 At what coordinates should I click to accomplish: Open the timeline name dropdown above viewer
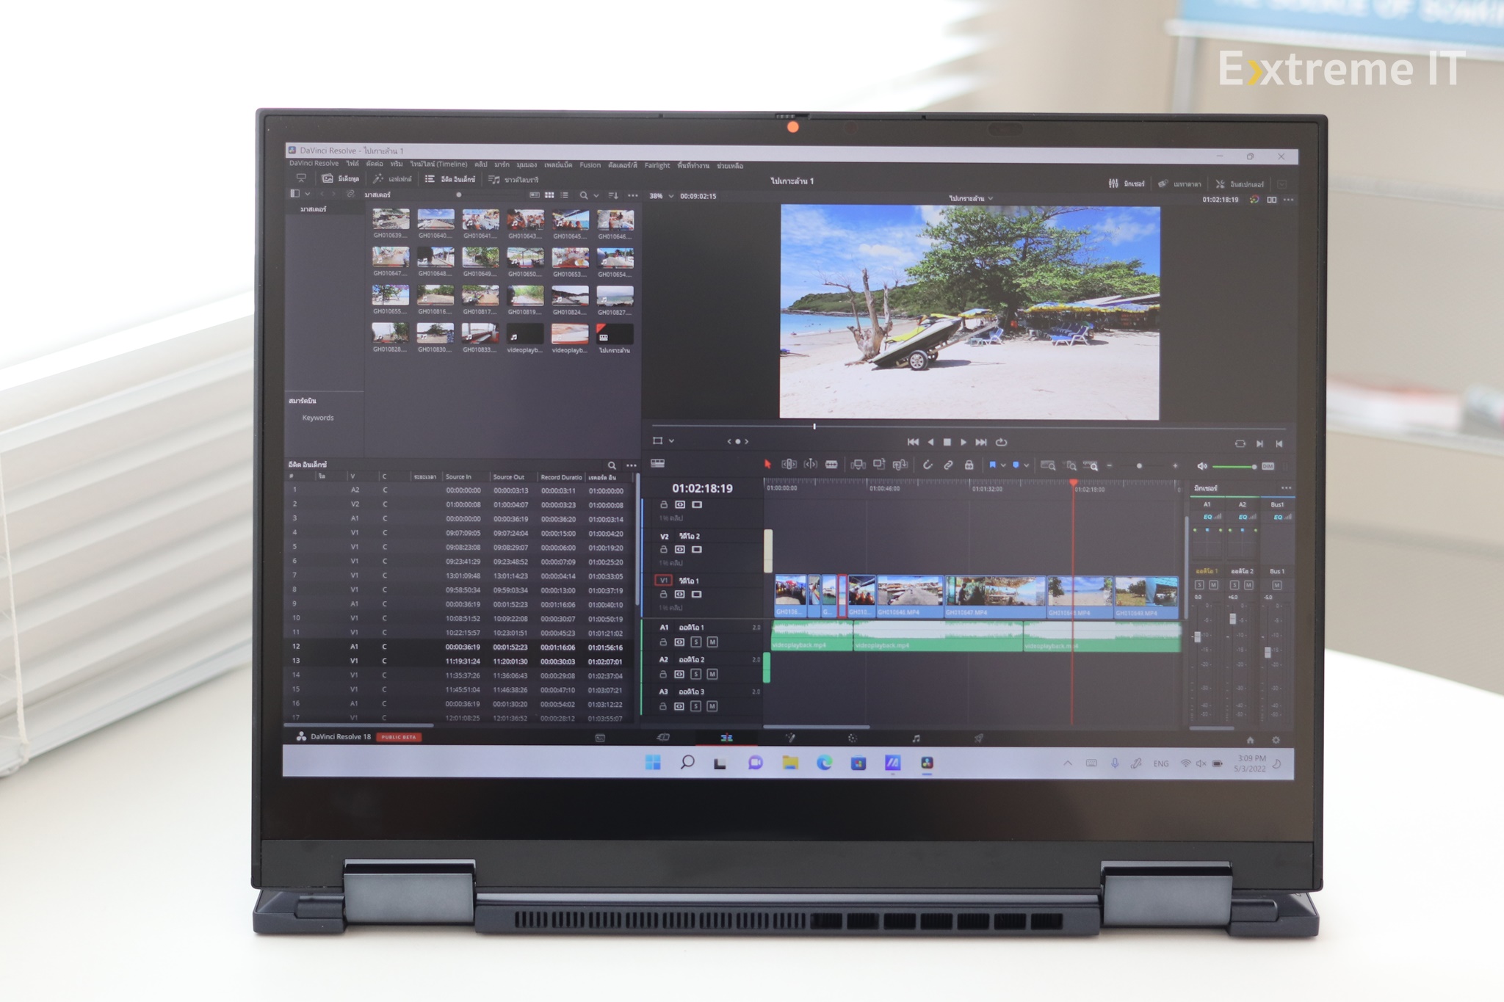[991, 199]
